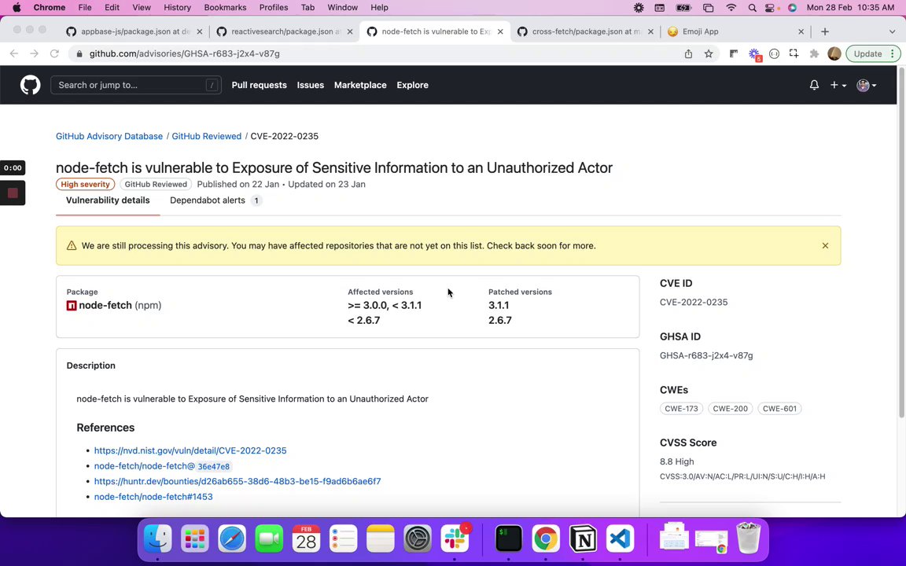
Task: Click the page vertical scrollbar
Action: (x=901, y=242)
